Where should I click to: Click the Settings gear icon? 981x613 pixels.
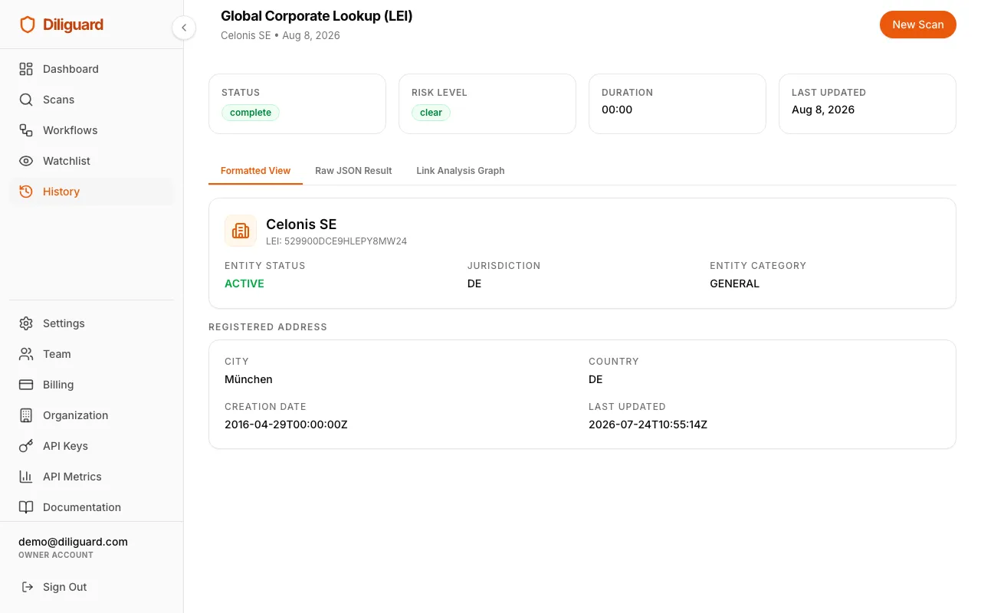click(x=26, y=323)
